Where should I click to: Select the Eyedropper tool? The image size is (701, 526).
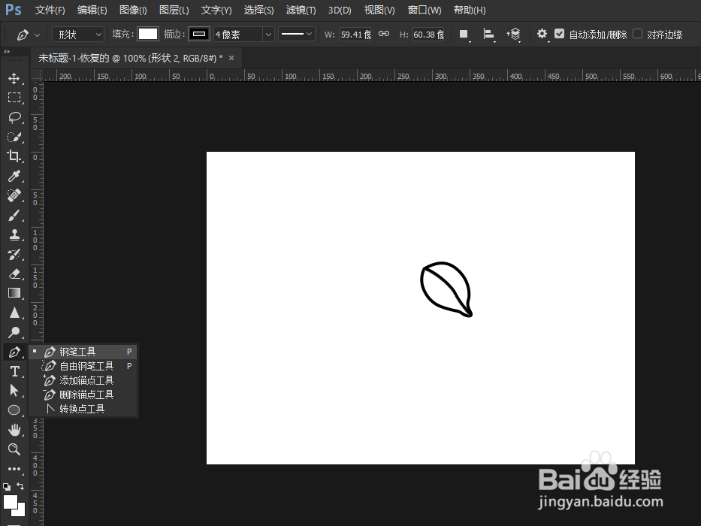click(14, 176)
